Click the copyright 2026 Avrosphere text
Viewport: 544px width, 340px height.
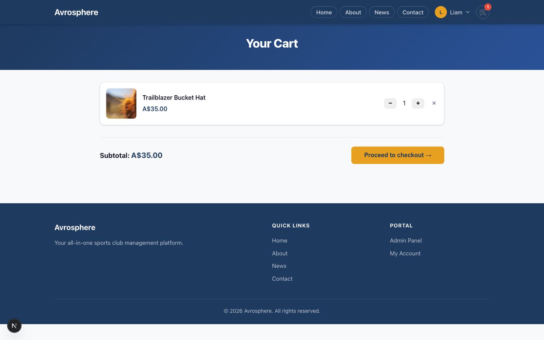pyautogui.click(x=272, y=311)
